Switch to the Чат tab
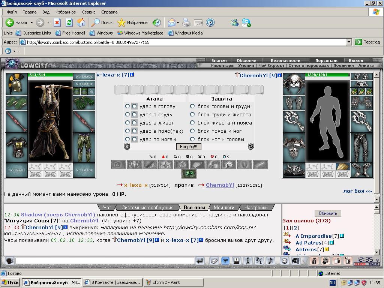Image resolution: width=384 pixels, height=288 pixels. tap(107, 207)
